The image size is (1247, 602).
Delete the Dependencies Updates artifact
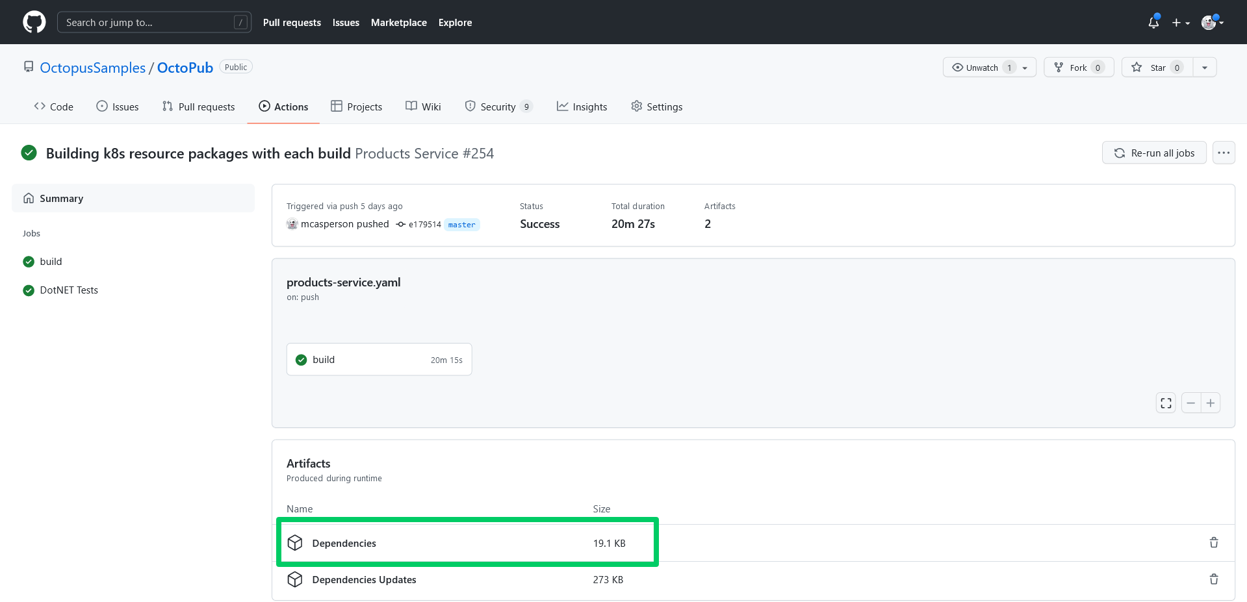pyautogui.click(x=1213, y=579)
